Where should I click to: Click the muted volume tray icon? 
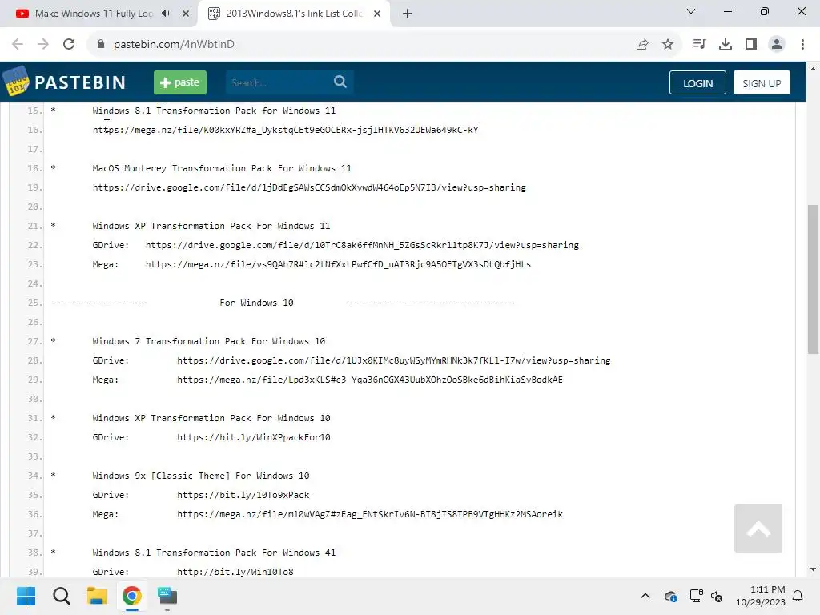click(x=717, y=596)
